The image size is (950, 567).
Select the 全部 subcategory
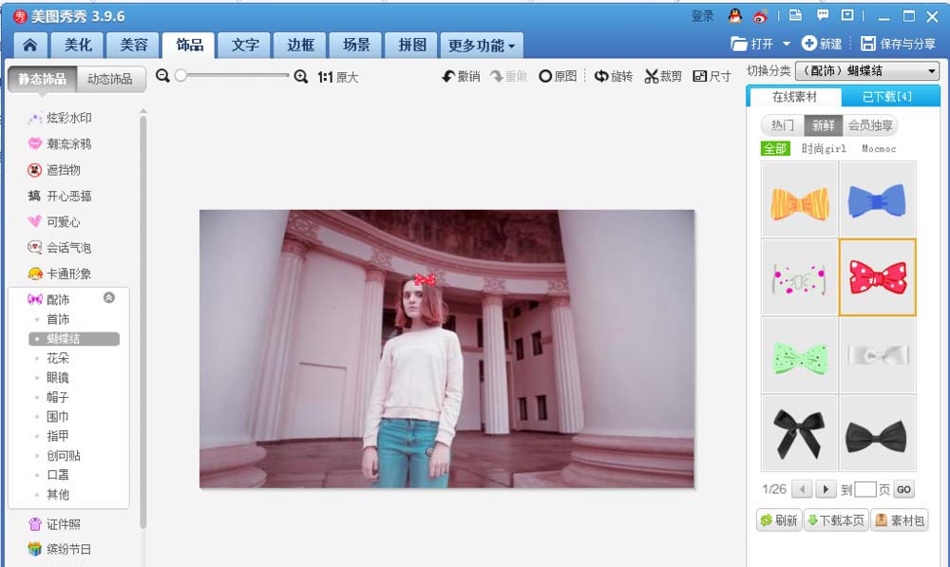click(775, 148)
